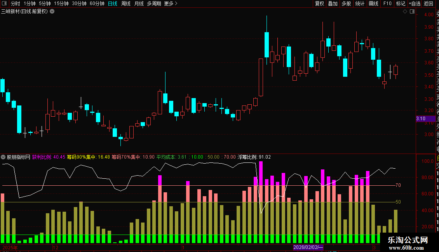Toggle the left side panel icon
The width and height of the screenshot is (439, 252).
pos(4,3)
